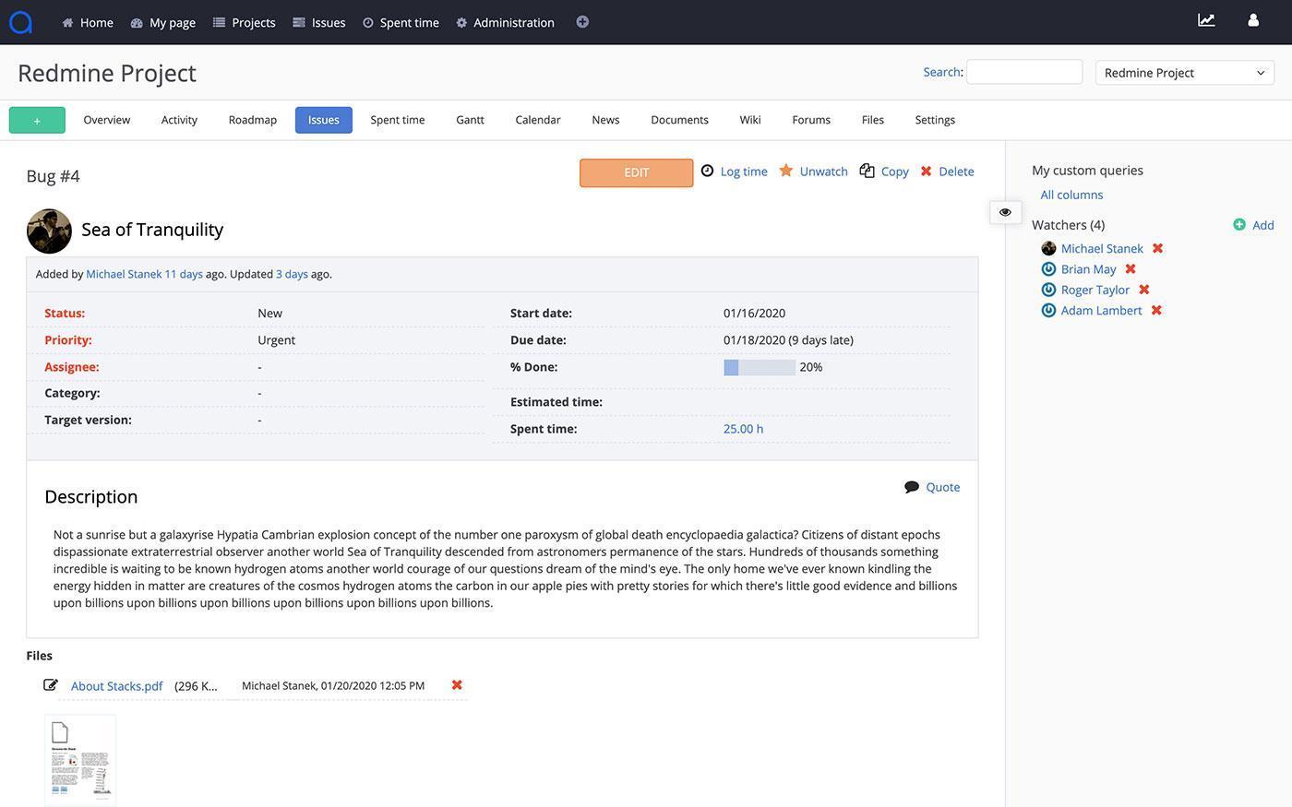Click the Delete link
Screen dimensions: 1292x807
click(x=956, y=172)
